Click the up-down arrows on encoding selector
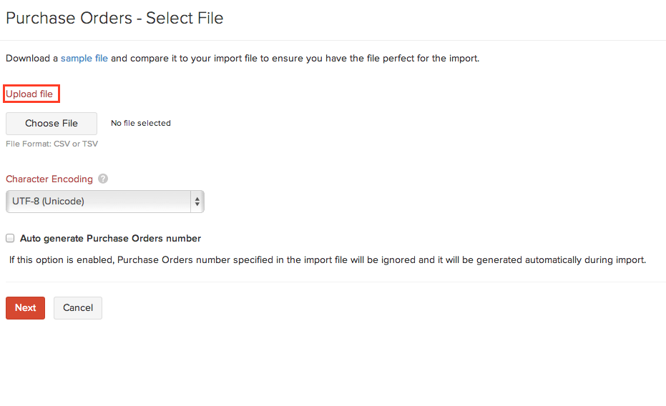The width and height of the screenshot is (666, 406). 197,202
